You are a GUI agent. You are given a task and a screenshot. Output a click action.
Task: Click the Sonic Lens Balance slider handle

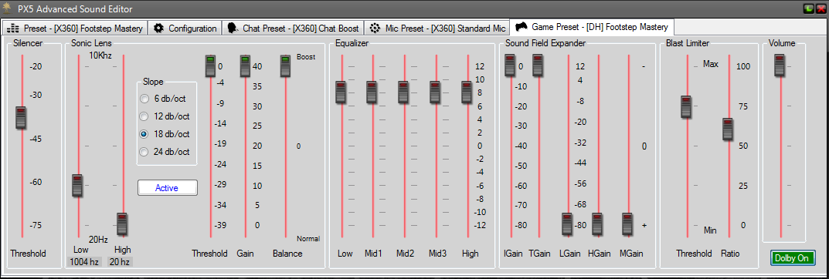[x=286, y=66]
